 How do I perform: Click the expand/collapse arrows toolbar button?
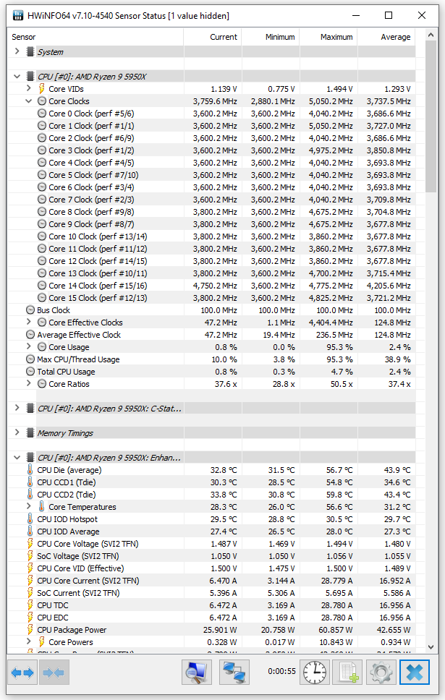coord(22,673)
